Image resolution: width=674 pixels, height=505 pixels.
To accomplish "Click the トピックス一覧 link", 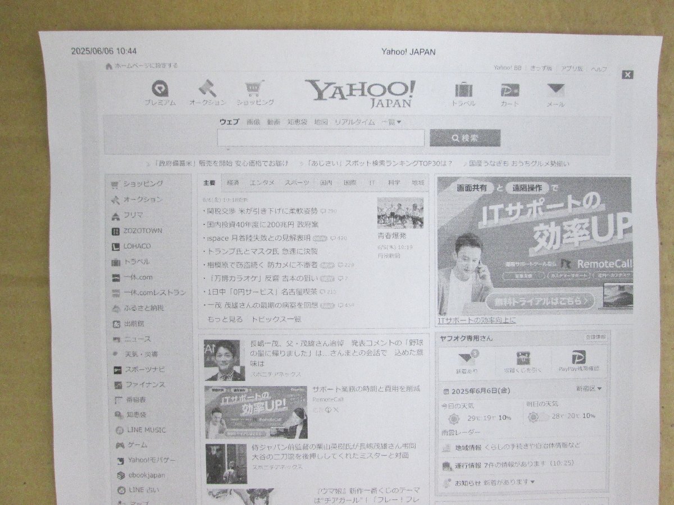I will (276, 319).
